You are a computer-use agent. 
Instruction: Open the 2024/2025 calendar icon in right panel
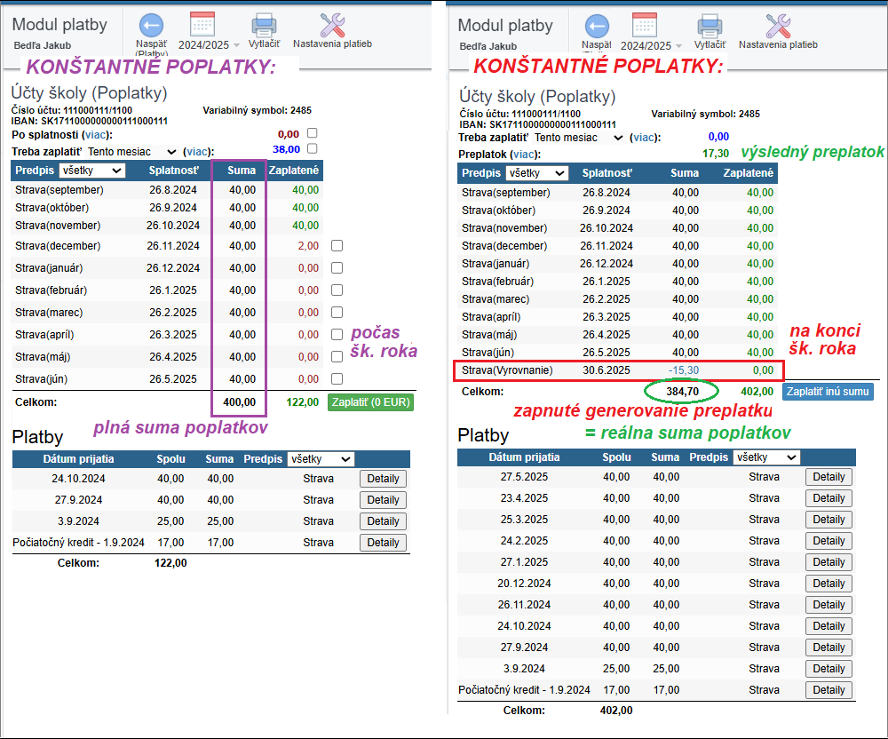(645, 26)
